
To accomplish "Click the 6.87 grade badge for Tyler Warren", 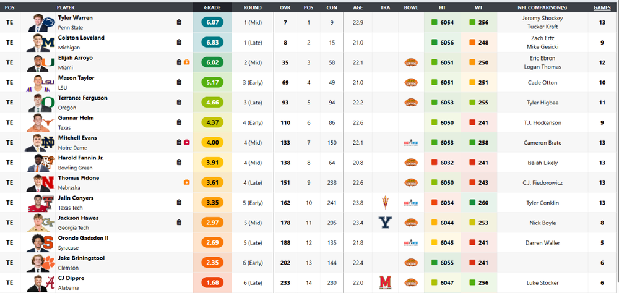I will pos(212,22).
